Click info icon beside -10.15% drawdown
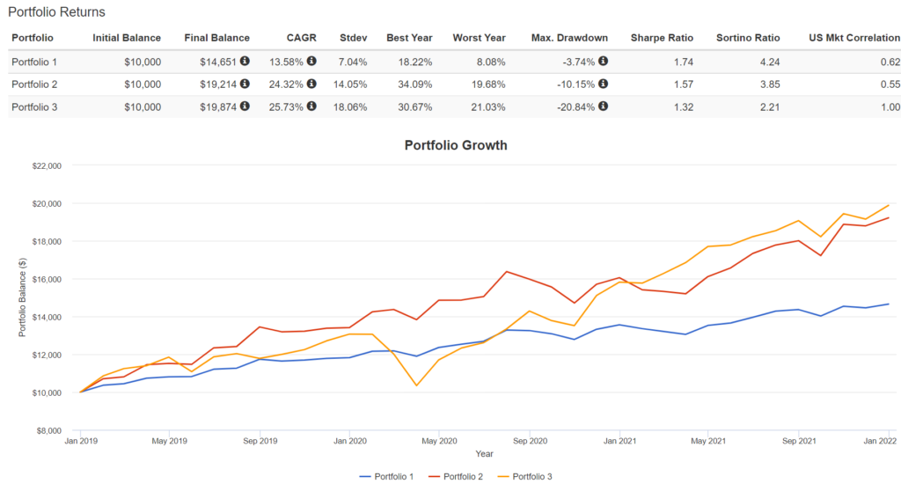The height and width of the screenshot is (484, 901). pos(604,84)
